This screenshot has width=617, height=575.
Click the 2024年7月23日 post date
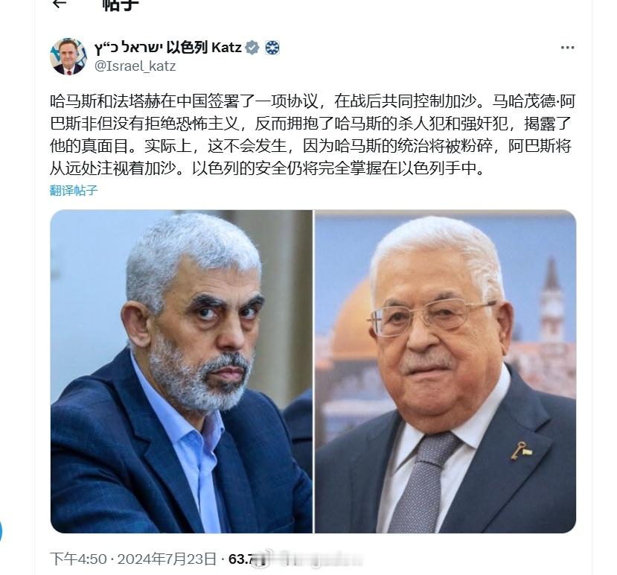point(167,559)
